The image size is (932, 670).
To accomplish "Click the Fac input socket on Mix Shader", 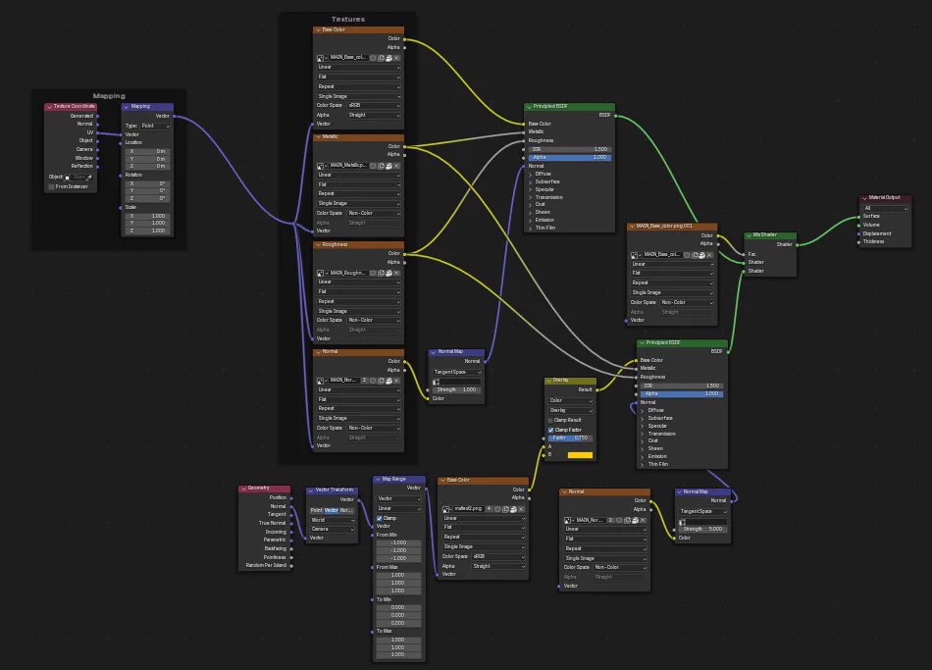I will (745, 254).
